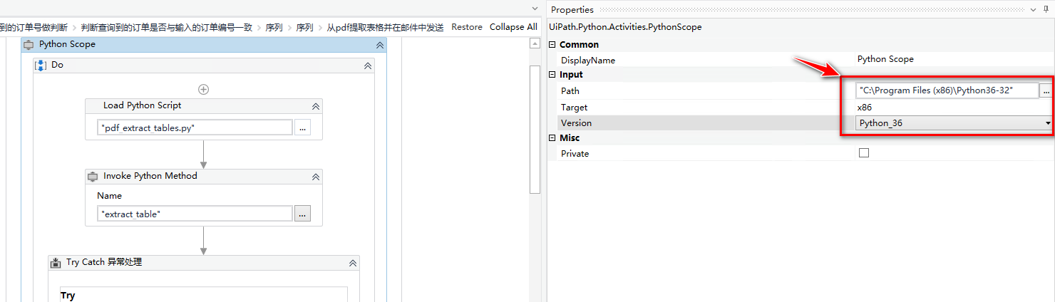Select the Try label in Try Catch

point(68,296)
